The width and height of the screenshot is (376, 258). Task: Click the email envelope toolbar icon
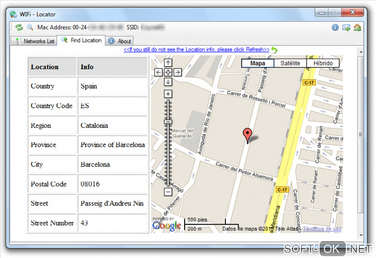[x=346, y=28]
